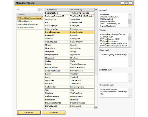Select the ErfassungsTyp field
The height and width of the screenshot is (117, 148).
pos(57,29)
